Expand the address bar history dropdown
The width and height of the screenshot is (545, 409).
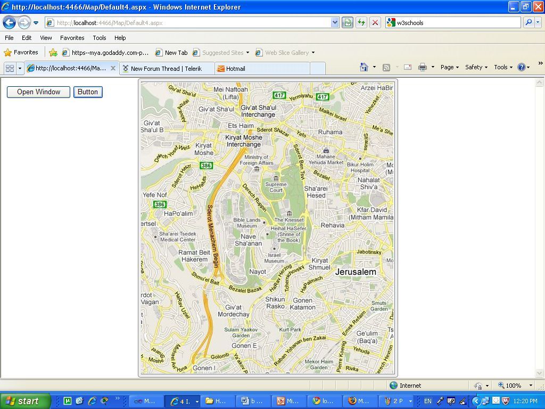335,23
